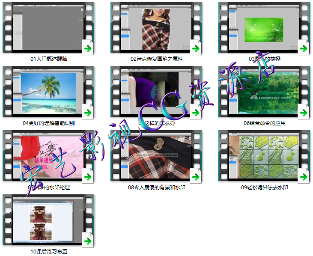The height and width of the screenshot is (256, 313).
Task: Select the pink cartoon video thumbnail for lesson 07
Action: click(x=48, y=156)
